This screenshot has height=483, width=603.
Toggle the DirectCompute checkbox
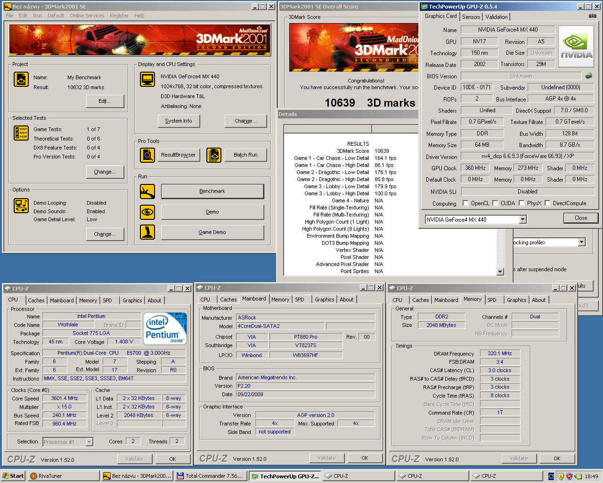pyautogui.click(x=547, y=203)
